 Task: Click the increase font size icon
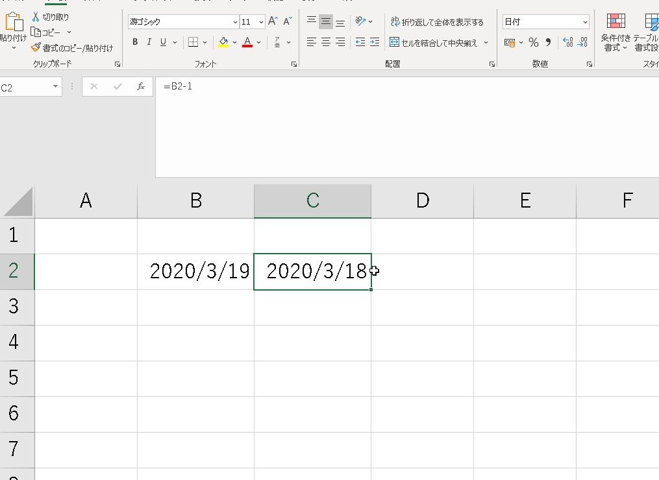pos(273,21)
